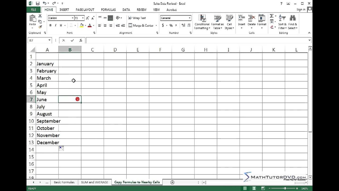Toggle Underline formatting
Screen dimensions: 339x191
coord(61,25)
